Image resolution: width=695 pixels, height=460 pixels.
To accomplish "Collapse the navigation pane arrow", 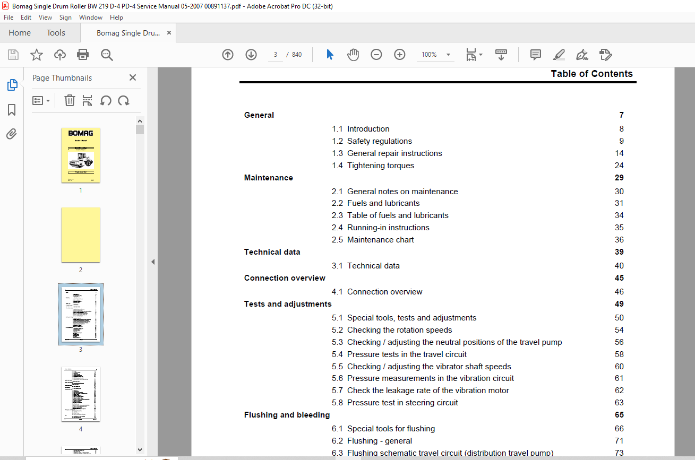I will click(x=153, y=262).
